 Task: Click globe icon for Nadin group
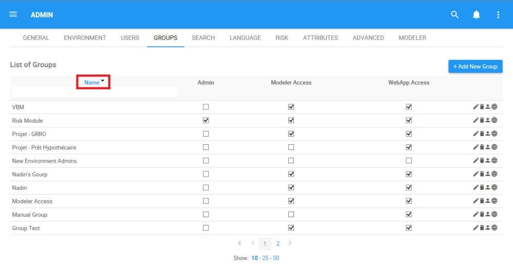[495, 187]
